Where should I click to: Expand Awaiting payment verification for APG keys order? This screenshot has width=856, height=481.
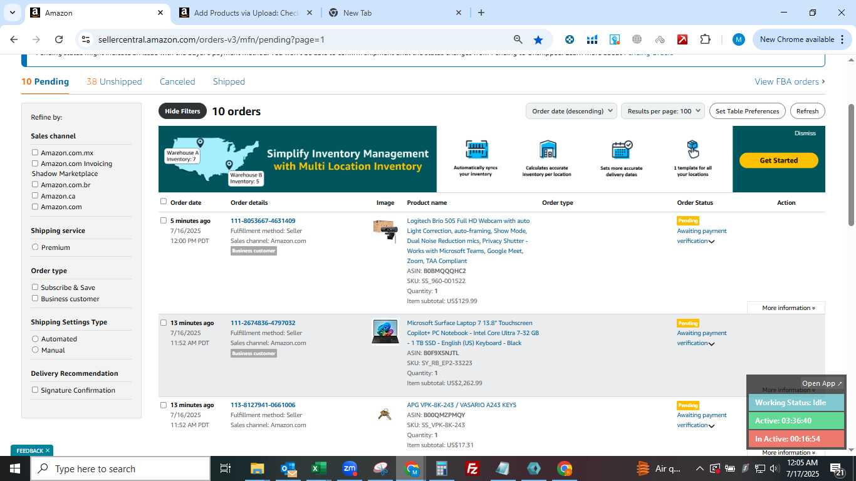pyautogui.click(x=711, y=425)
